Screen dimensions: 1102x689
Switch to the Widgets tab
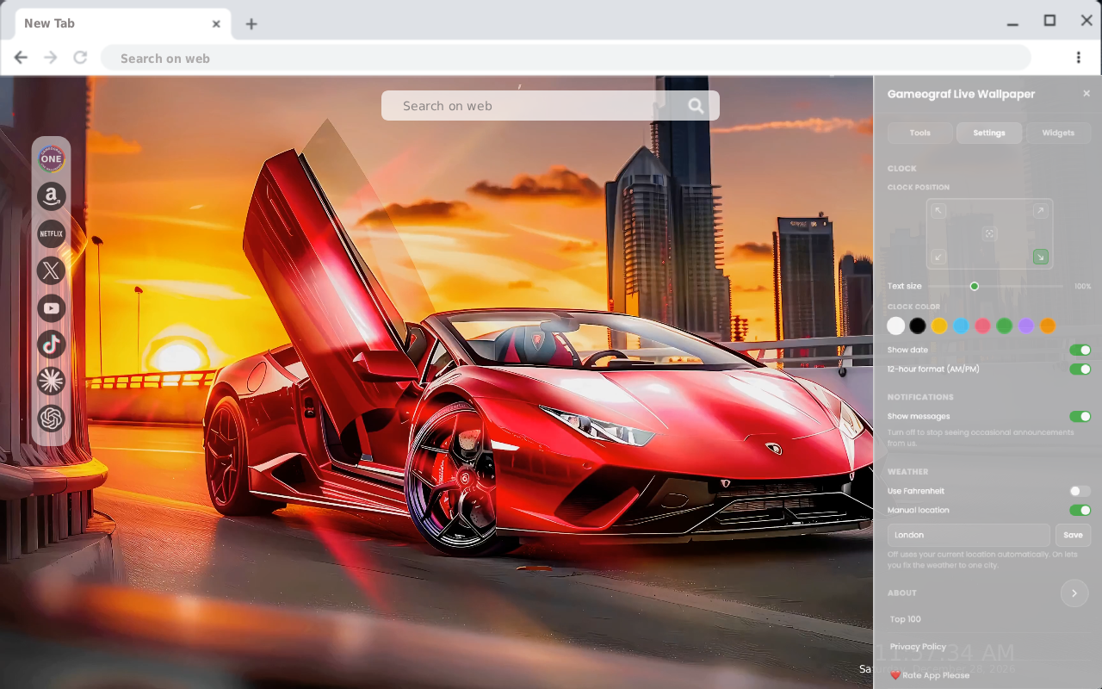pyautogui.click(x=1058, y=133)
